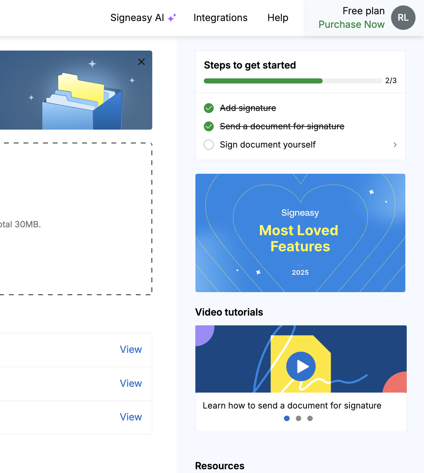
Task: Expand Sign document yourself chevron arrow
Action: [x=395, y=145]
